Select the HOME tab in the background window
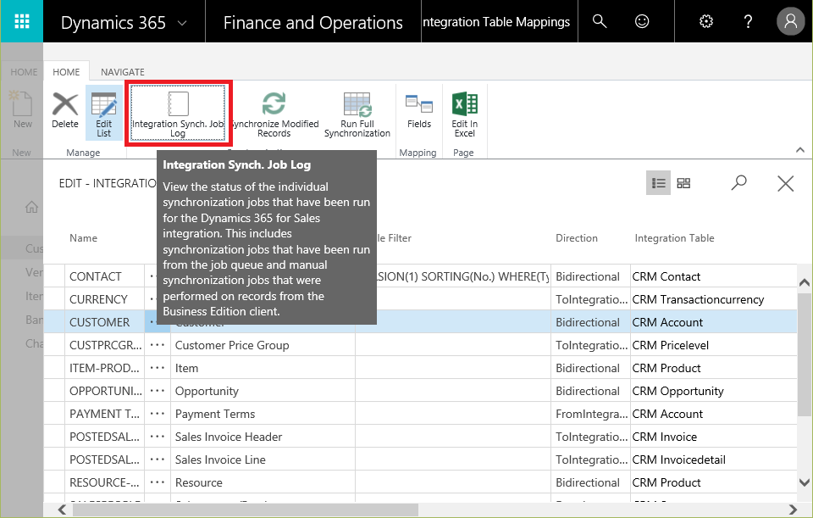Image resolution: width=813 pixels, height=518 pixels. 24,72
